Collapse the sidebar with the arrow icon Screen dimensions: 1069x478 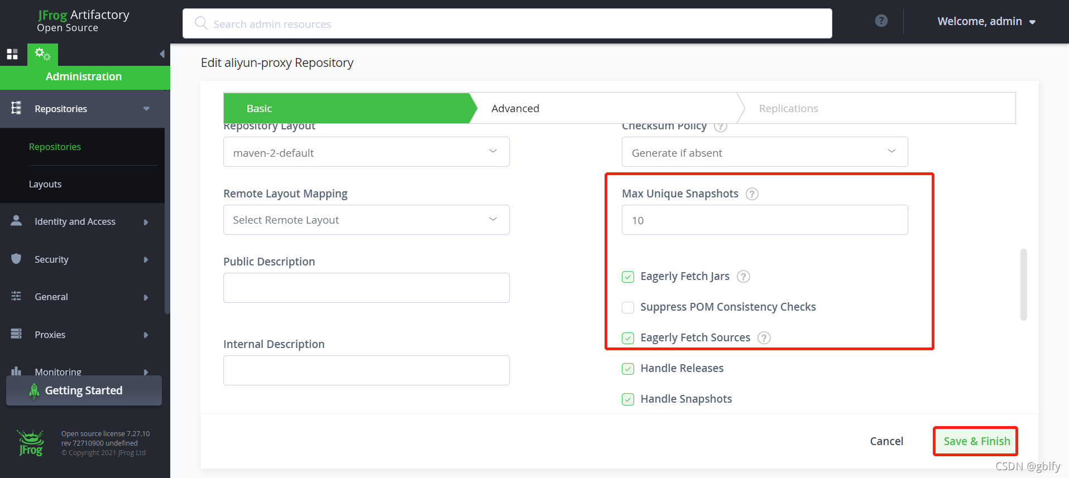point(162,54)
